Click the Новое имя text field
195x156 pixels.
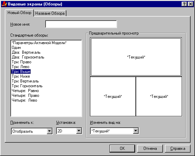[81, 24]
